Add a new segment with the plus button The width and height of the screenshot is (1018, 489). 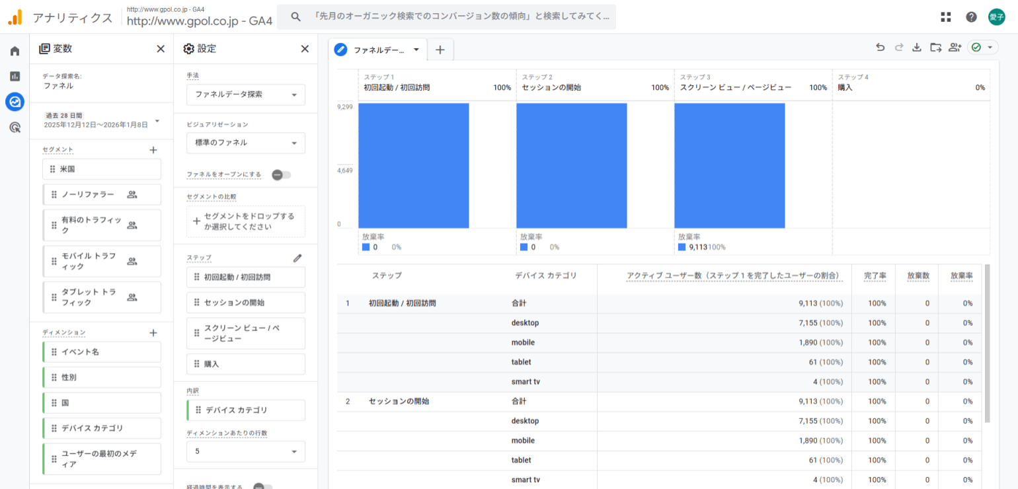pyautogui.click(x=153, y=150)
